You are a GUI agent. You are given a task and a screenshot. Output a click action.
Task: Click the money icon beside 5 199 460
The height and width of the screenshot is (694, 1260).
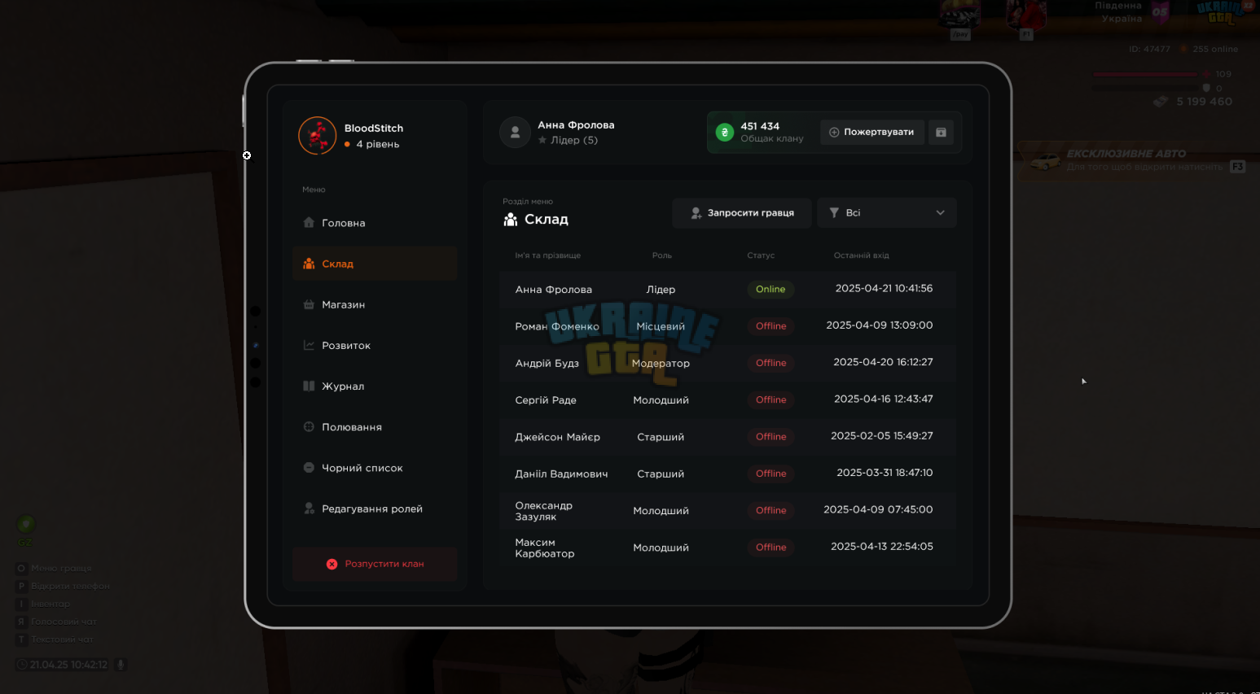pyautogui.click(x=1161, y=102)
